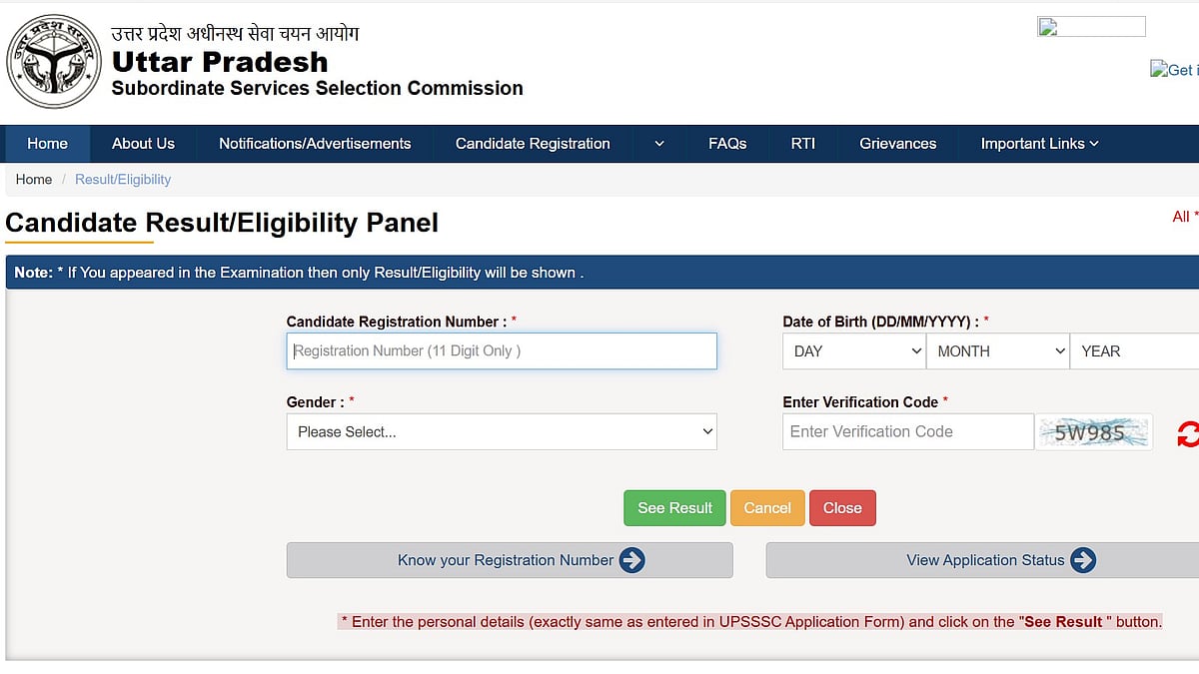Screen dimensions: 1199x674
Task: Click Result/Eligibility in the breadcrumb
Action: [x=123, y=179]
